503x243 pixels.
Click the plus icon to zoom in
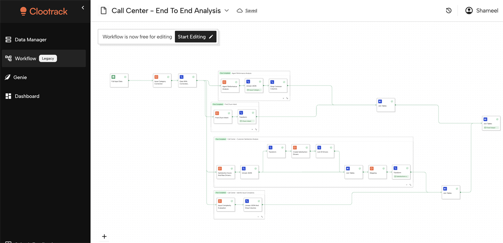tap(104, 236)
